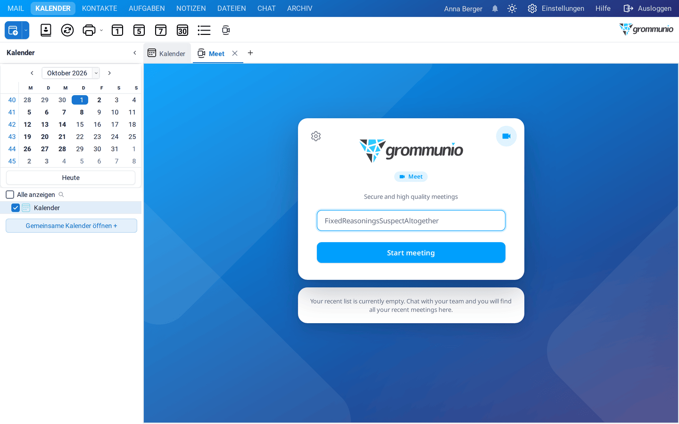Open Einstellungen settings
Image resolution: width=679 pixels, height=424 pixels.
556,8
